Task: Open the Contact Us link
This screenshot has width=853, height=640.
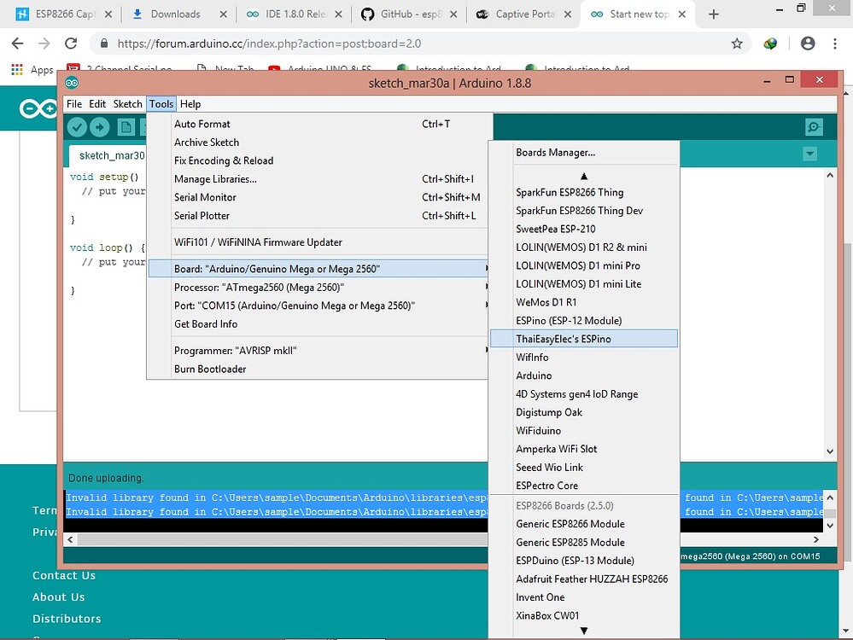Action: coord(63,576)
